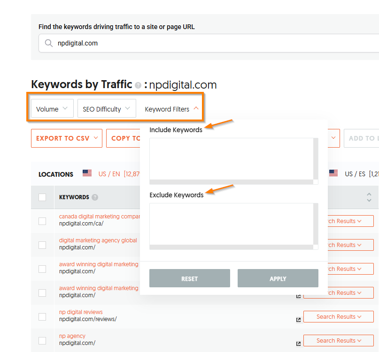
Task: Click sort arrows in table header
Action: click(x=369, y=197)
